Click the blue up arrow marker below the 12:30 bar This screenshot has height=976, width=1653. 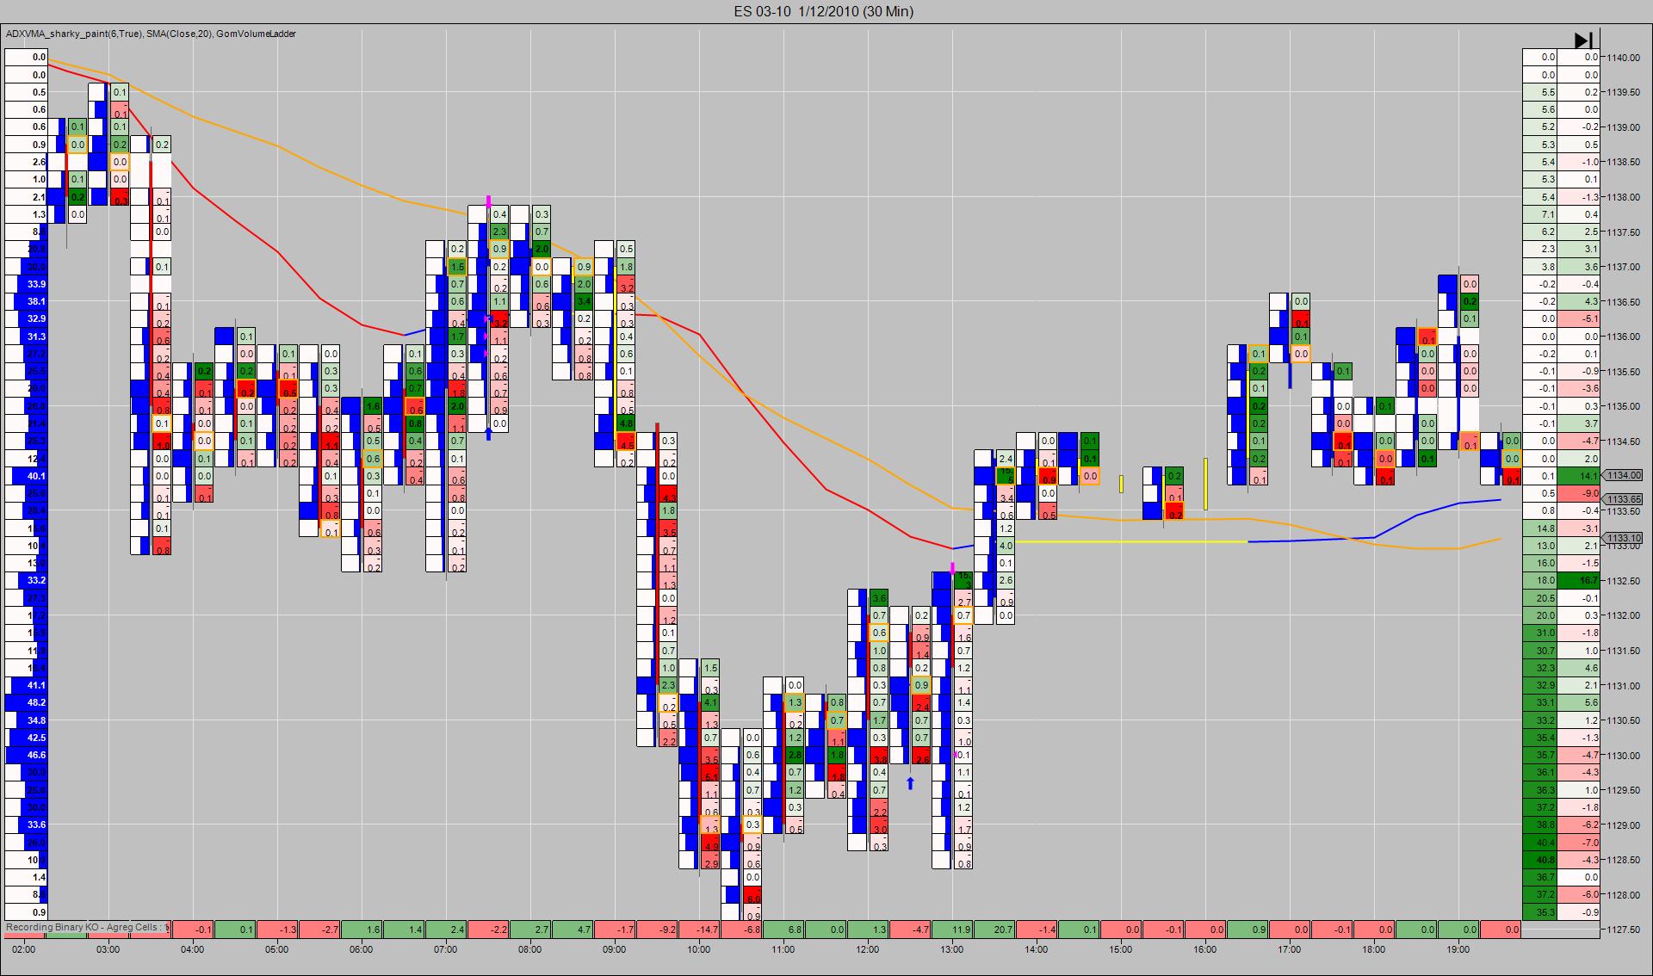pyautogui.click(x=910, y=783)
